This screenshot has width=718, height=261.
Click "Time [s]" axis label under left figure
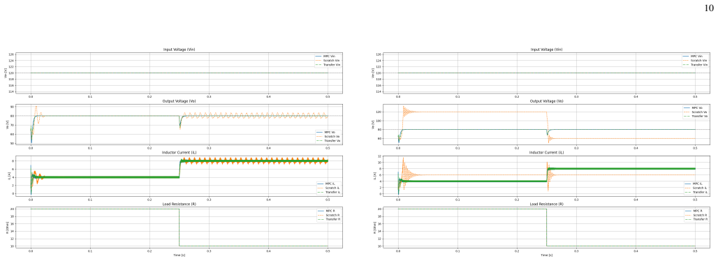click(x=179, y=255)
